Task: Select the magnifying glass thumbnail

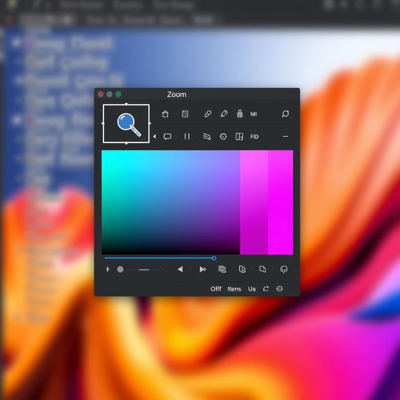Action: coord(126,123)
